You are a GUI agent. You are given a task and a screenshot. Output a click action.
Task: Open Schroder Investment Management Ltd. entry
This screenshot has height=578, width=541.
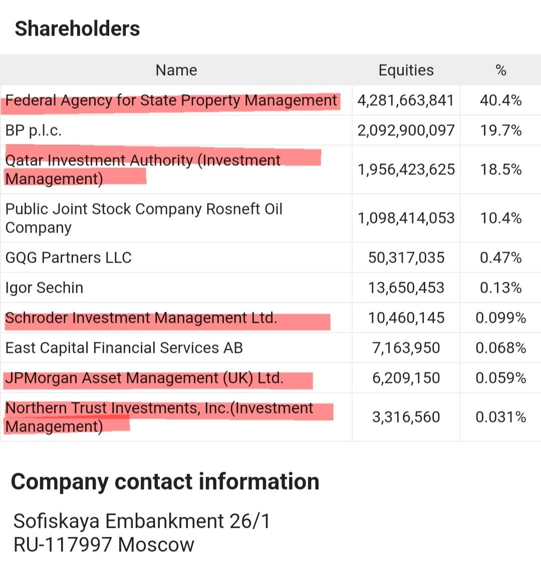click(x=141, y=318)
